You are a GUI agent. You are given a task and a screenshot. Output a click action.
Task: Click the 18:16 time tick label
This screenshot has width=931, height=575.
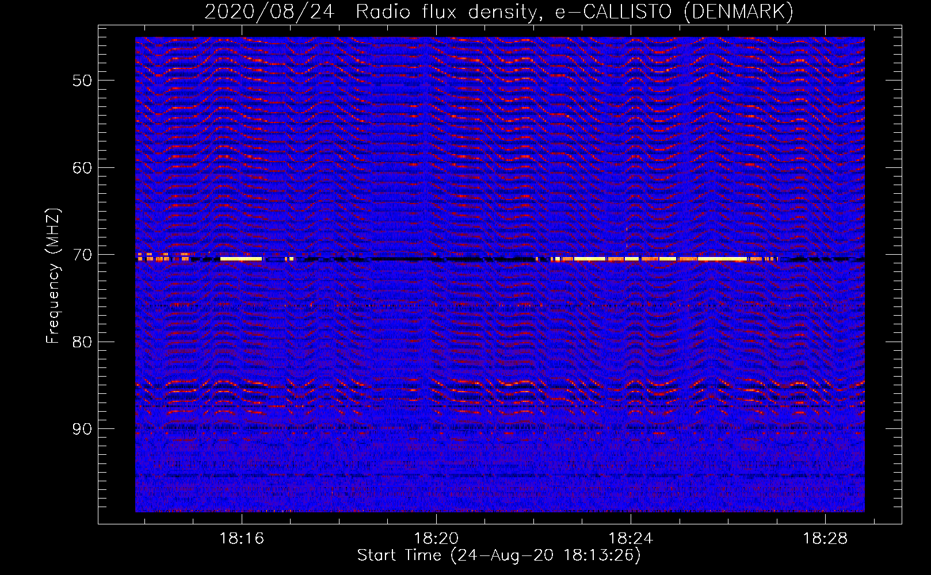242,538
